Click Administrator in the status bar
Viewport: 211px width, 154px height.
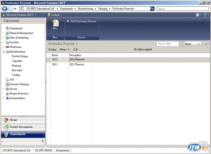(x=63, y=150)
